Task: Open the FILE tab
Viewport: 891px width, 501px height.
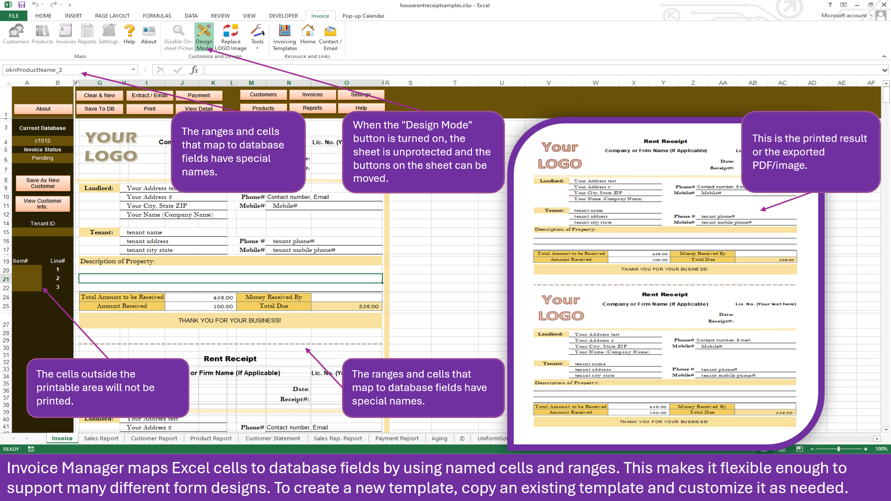Action: point(14,16)
